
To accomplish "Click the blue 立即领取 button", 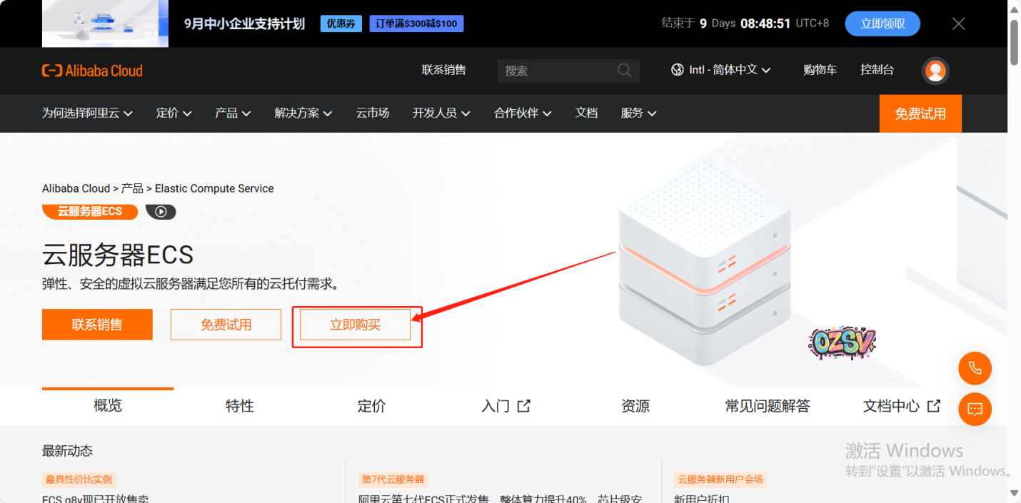I will 882,24.
